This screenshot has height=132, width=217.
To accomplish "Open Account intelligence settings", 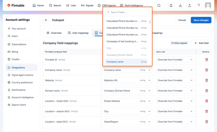I will tap(21, 97).
